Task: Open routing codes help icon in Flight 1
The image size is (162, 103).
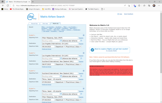Action: pos(61,40)
